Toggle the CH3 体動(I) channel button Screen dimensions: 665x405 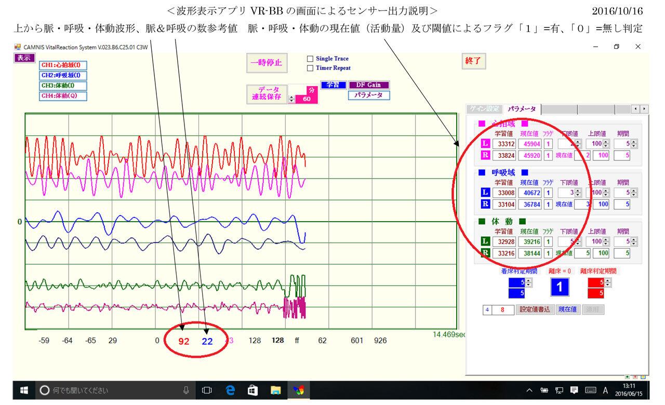tap(63, 86)
